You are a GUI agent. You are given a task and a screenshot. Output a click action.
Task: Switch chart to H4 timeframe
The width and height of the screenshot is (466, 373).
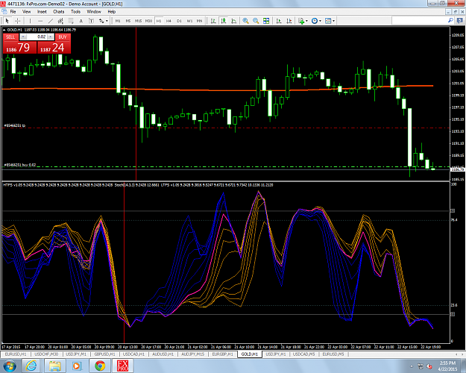(169, 21)
